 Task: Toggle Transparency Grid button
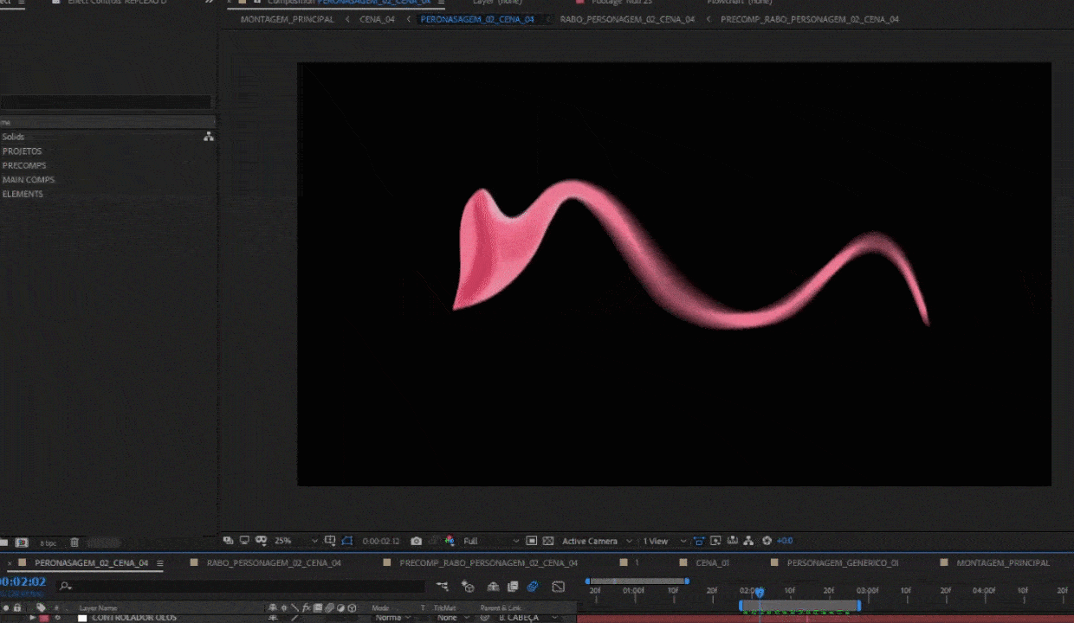coord(548,541)
